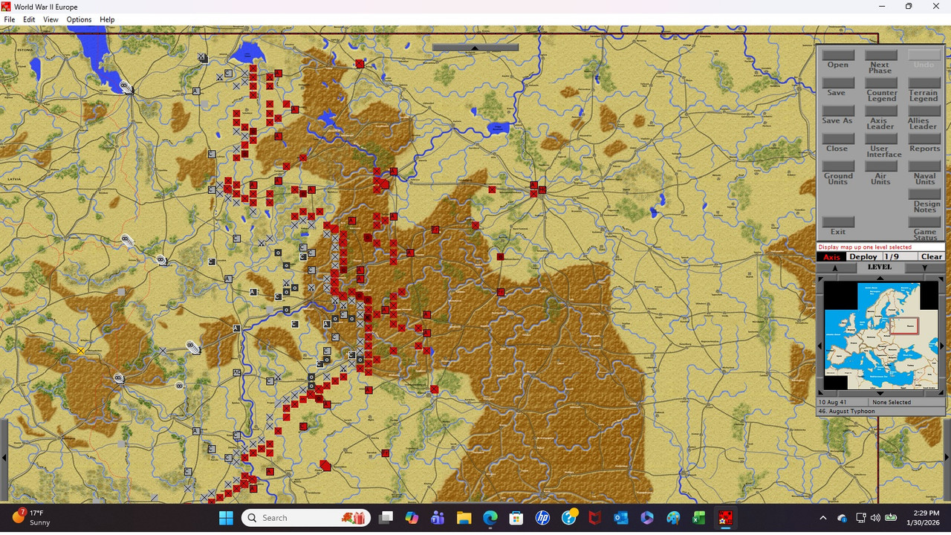Click the Close button in the control panel

tap(838, 139)
